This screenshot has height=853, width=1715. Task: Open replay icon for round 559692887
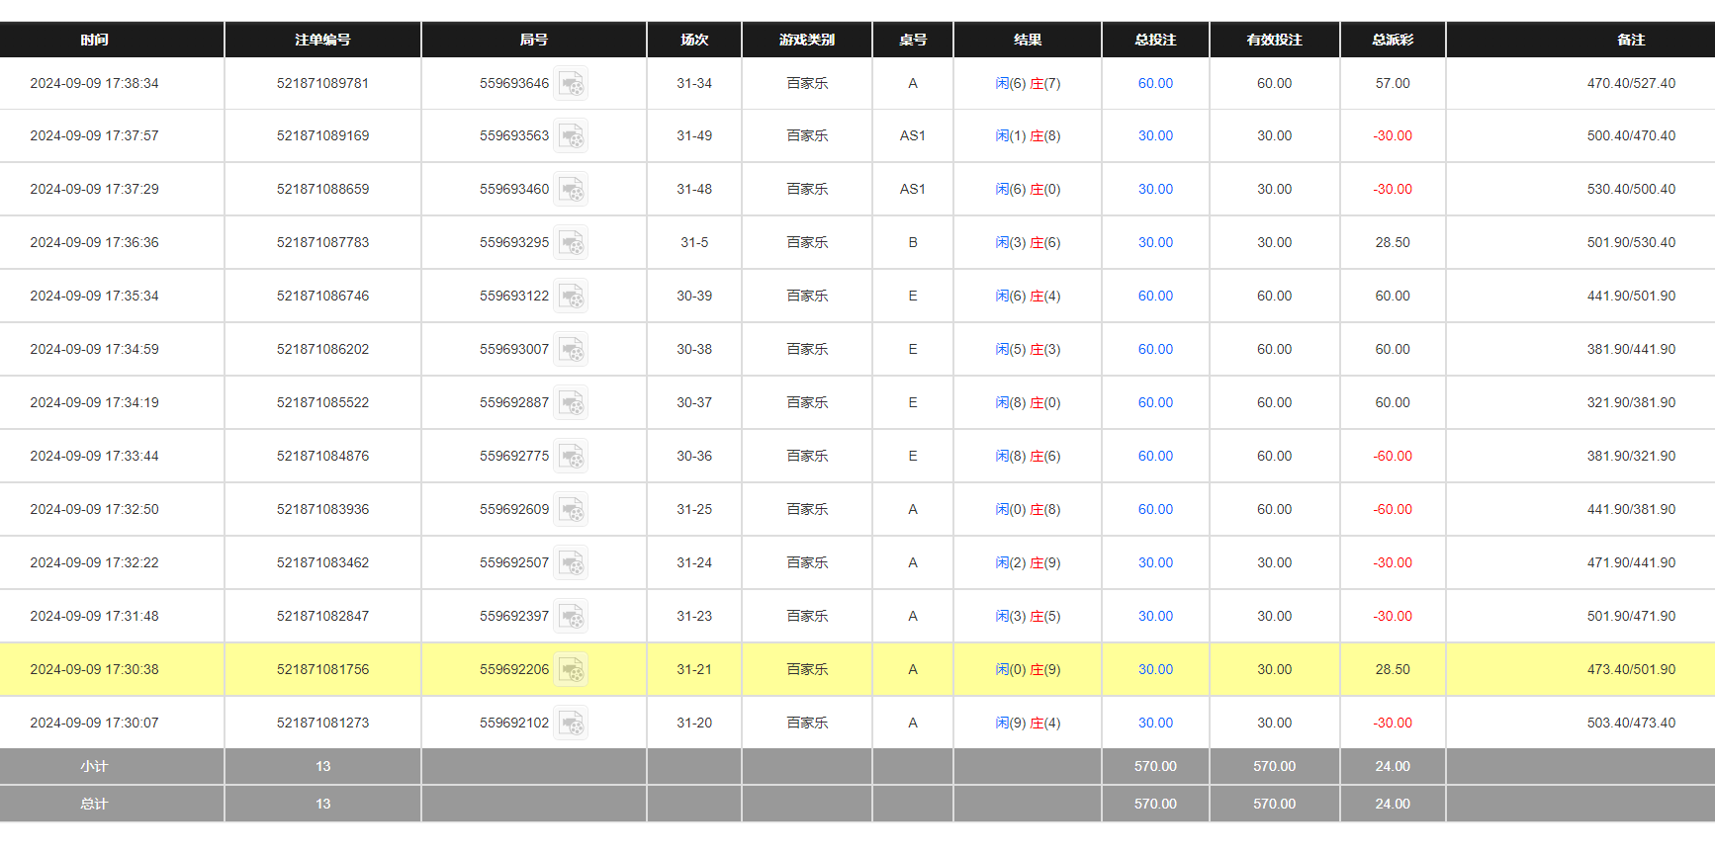click(571, 403)
